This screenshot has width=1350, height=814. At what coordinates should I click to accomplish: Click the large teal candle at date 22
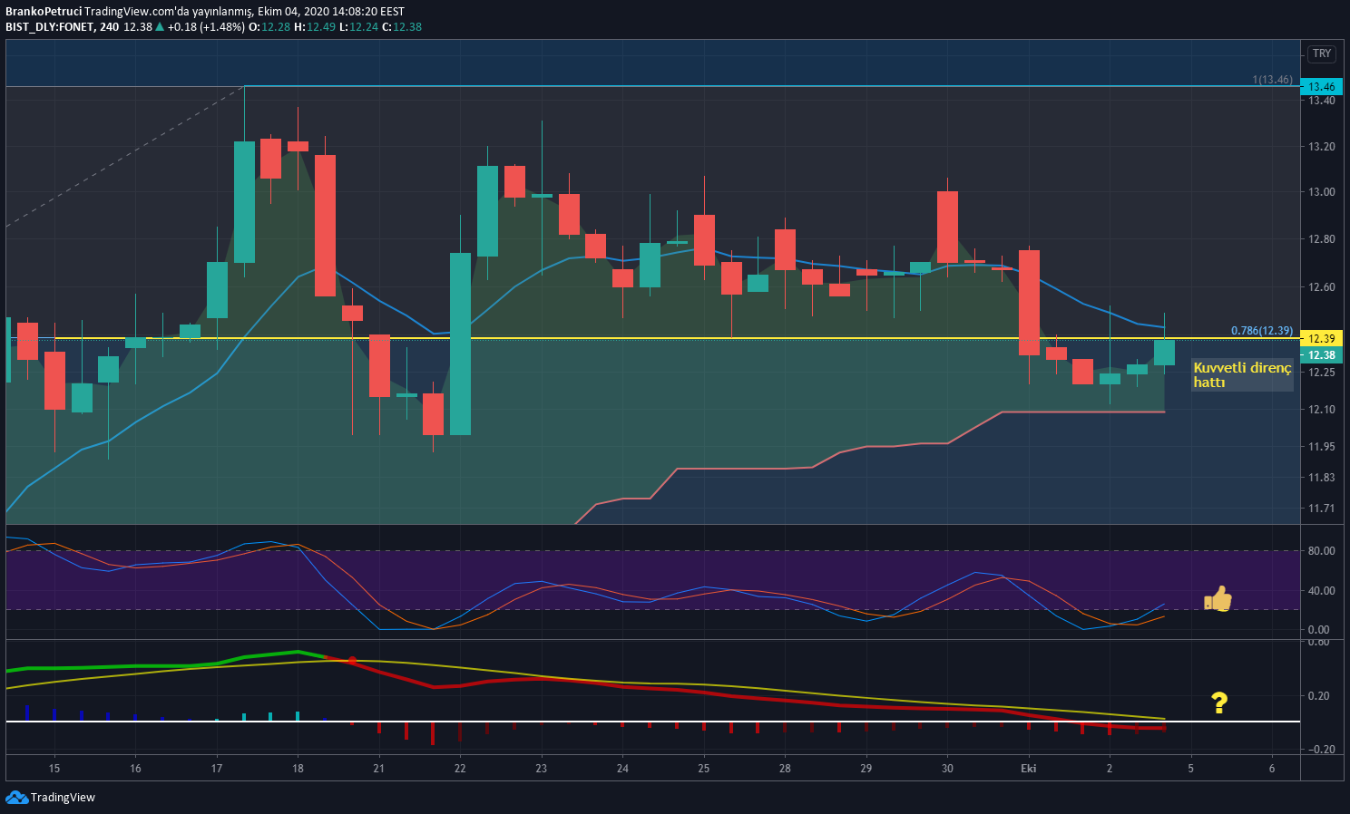[x=460, y=344]
